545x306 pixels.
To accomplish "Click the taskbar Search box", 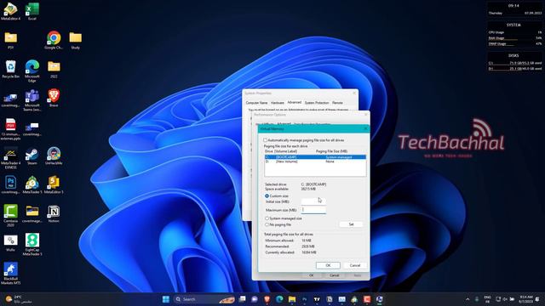I will click(x=205, y=299).
